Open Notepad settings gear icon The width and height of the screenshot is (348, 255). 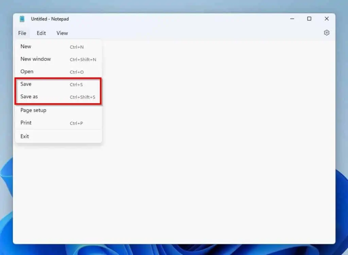coord(327,33)
